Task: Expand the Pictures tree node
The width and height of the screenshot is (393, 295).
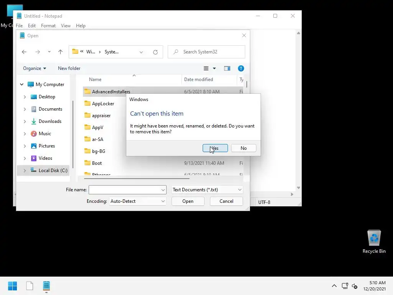Action: [25, 146]
